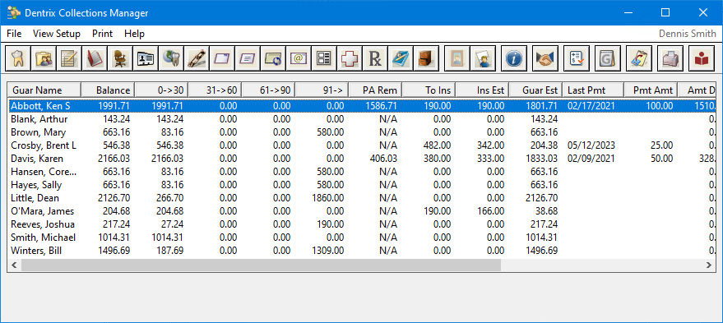
Task: Select the Abbott, Ken S row
Action: tap(362, 106)
